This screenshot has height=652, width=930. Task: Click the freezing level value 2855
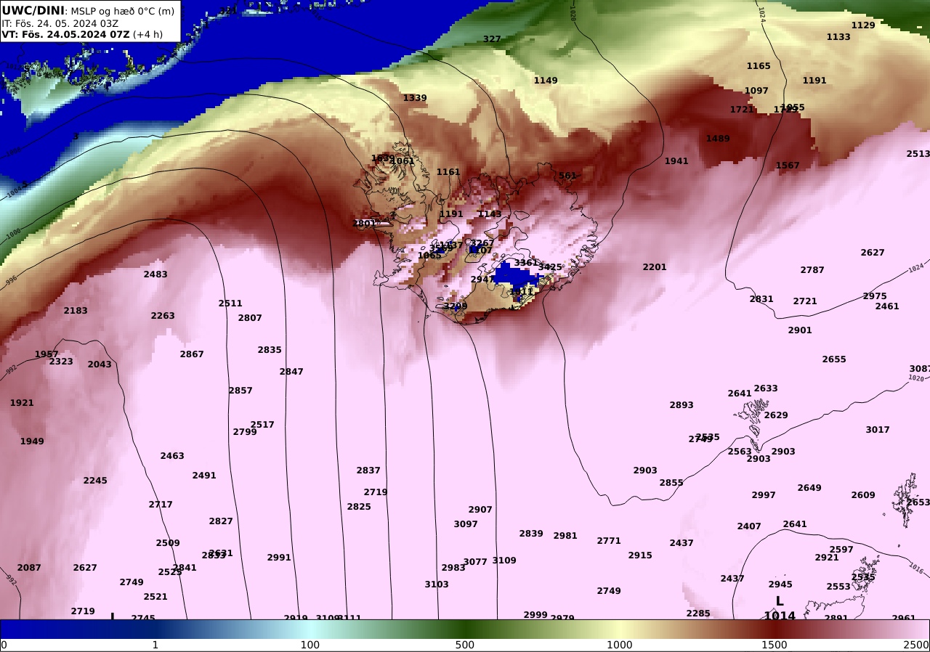coord(671,483)
